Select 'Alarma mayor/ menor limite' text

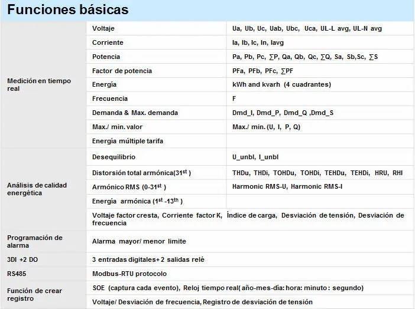139,241
